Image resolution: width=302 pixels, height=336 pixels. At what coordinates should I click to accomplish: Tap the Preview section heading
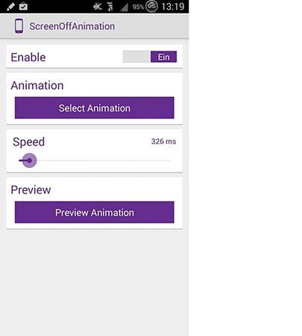click(31, 190)
